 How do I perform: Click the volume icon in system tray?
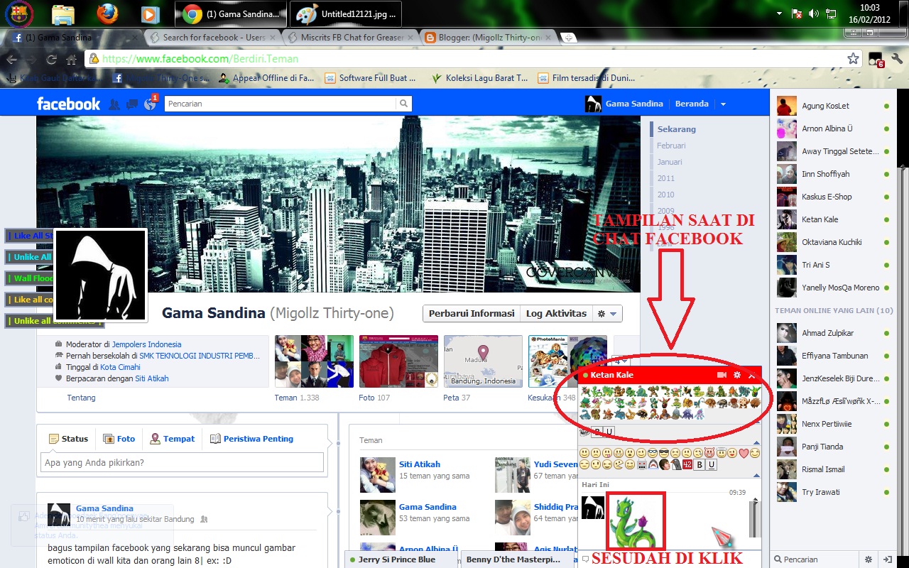(x=813, y=13)
